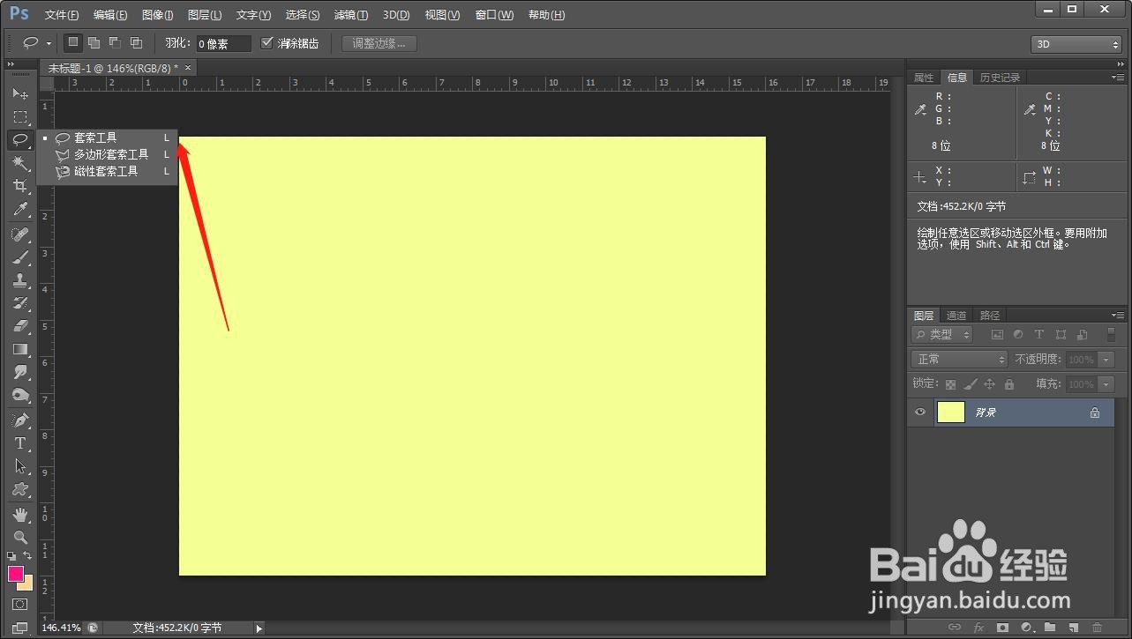The width and height of the screenshot is (1132, 639).
Task: Open 不透明度 opacity dropdown arrow
Action: tap(1106, 360)
